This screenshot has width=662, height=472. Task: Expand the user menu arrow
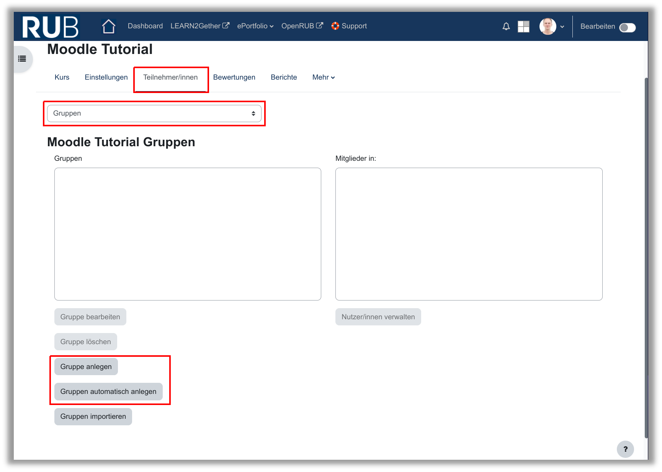tap(562, 27)
